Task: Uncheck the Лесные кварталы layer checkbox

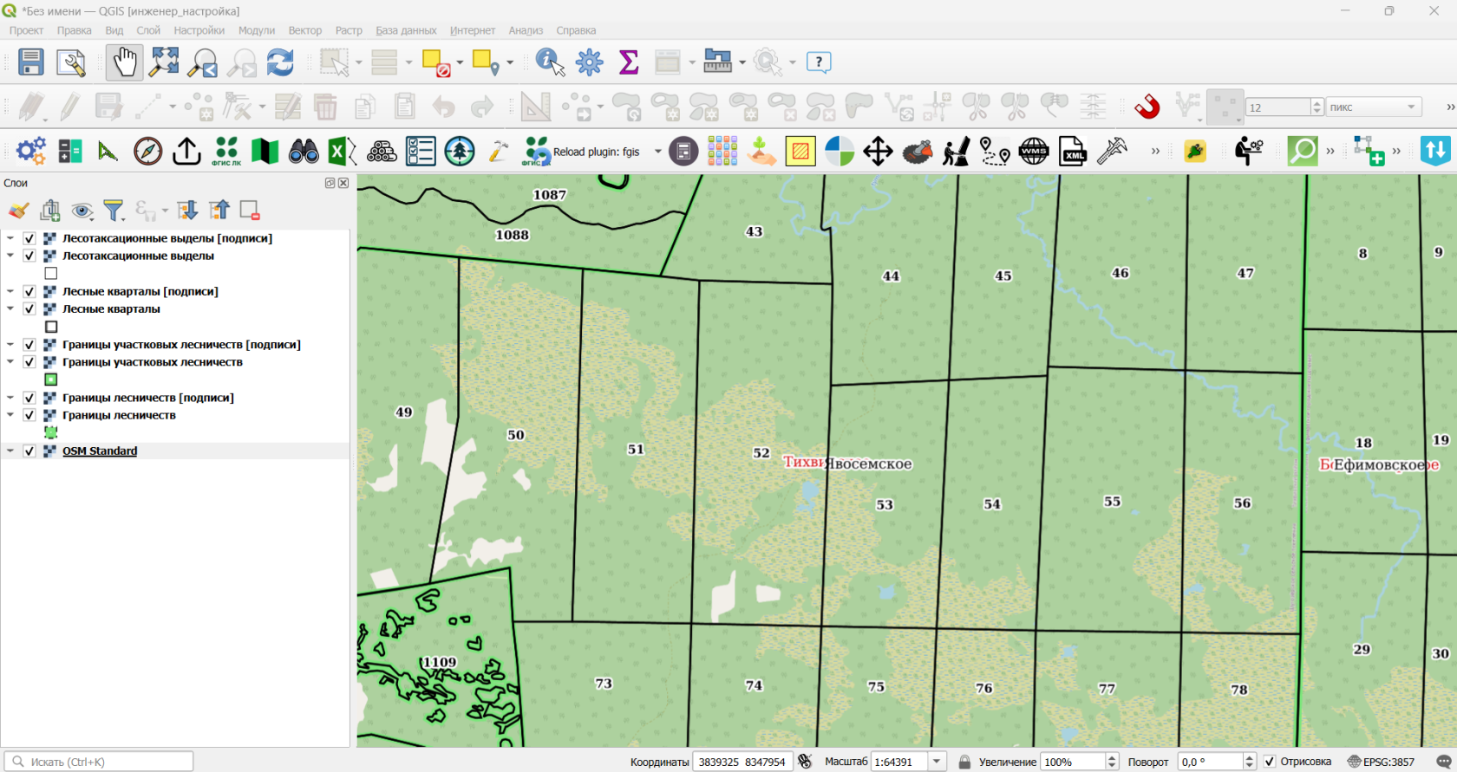Action: (29, 308)
